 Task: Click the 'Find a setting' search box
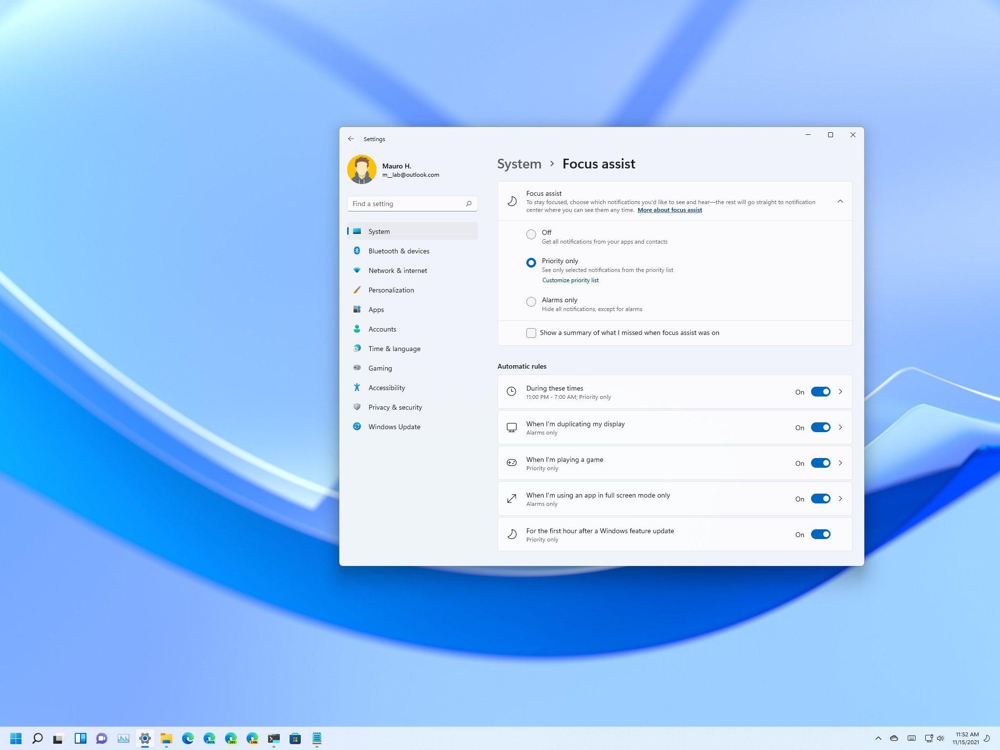[x=412, y=203]
